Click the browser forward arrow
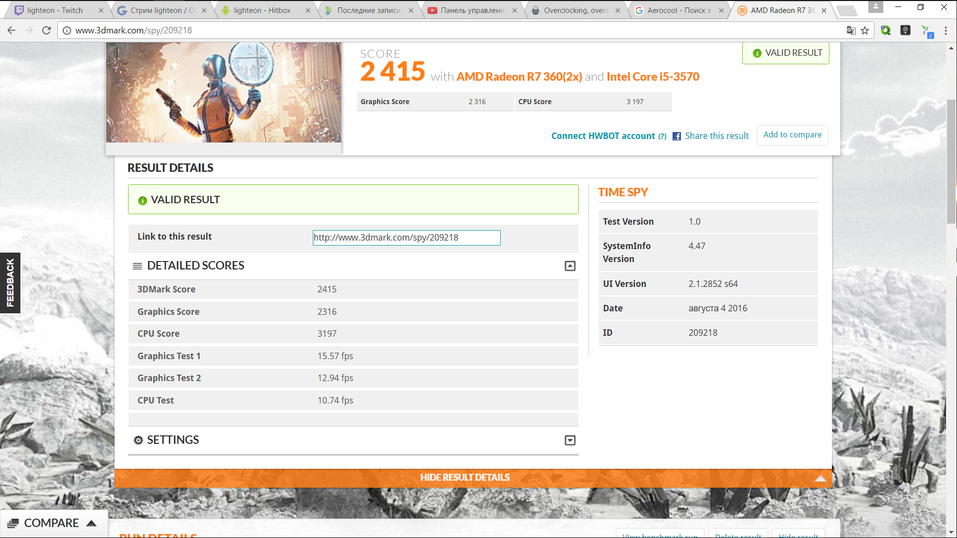Viewport: 957px width, 538px height. [x=29, y=30]
